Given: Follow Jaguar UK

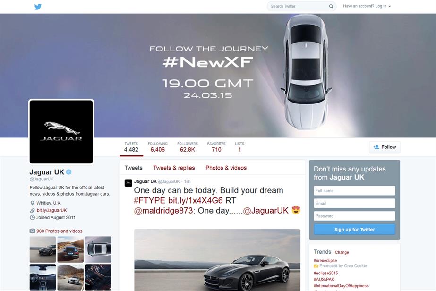Looking at the screenshot, I should coord(385,147).
